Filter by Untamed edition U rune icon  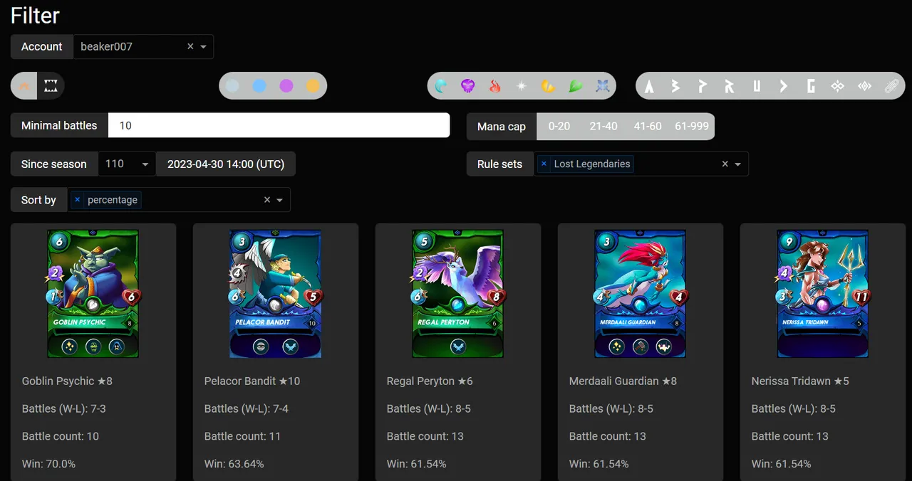tap(757, 86)
